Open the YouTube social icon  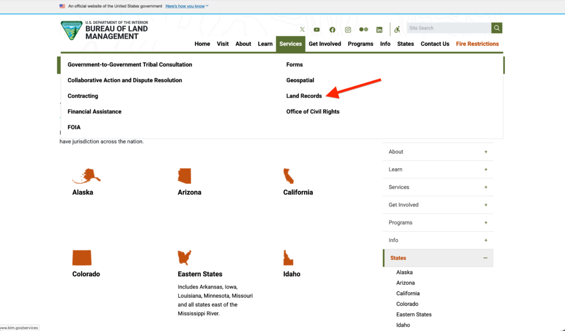tap(317, 30)
